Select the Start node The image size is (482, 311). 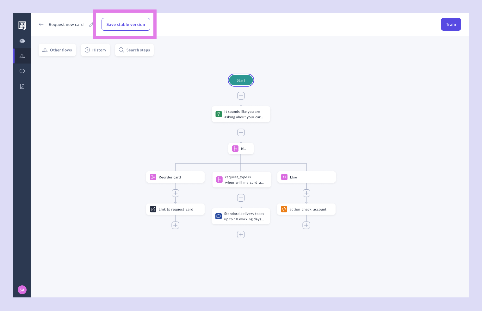click(241, 80)
